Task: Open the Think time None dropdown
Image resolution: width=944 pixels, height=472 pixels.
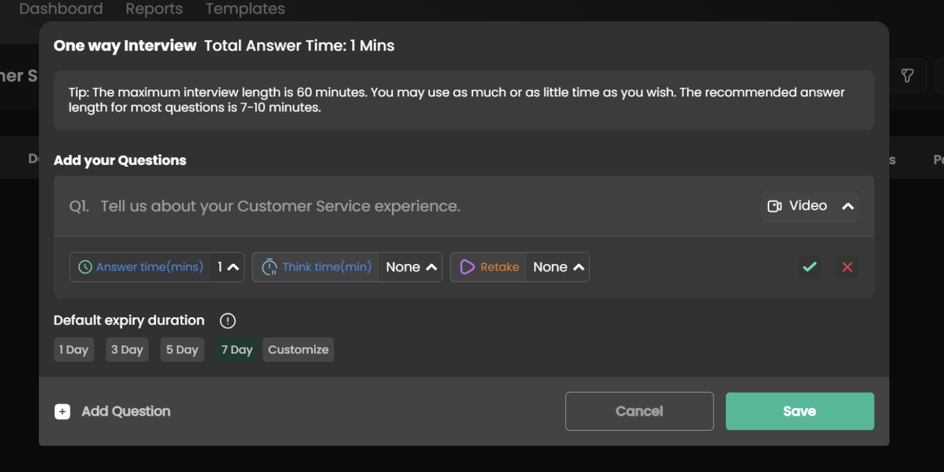Action: [411, 267]
